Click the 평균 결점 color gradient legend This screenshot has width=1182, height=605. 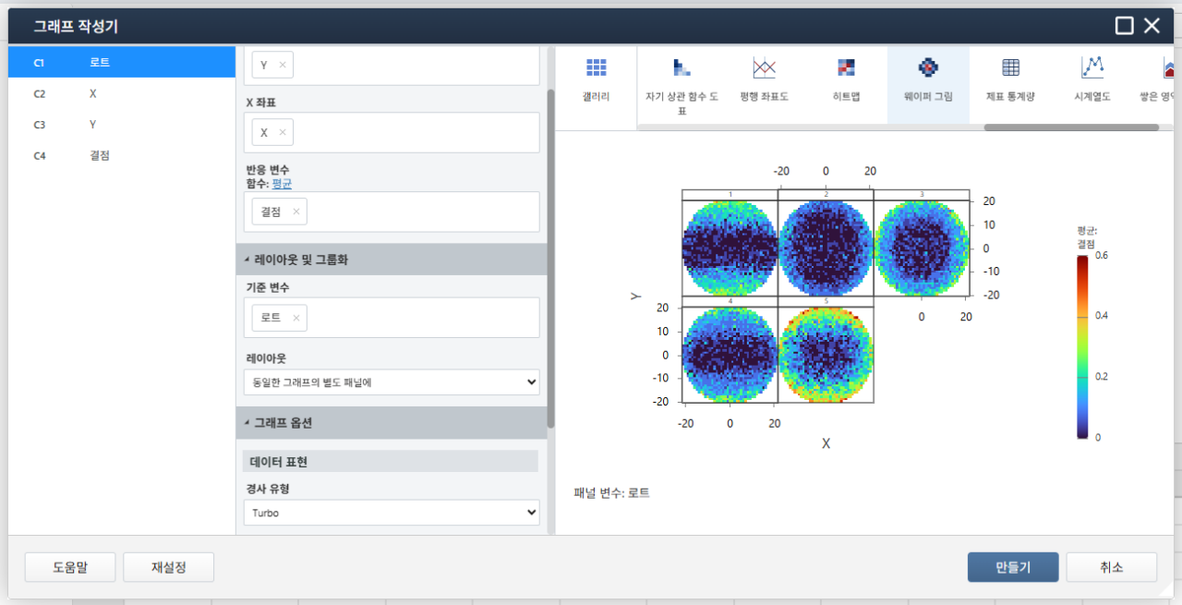click(x=1081, y=346)
